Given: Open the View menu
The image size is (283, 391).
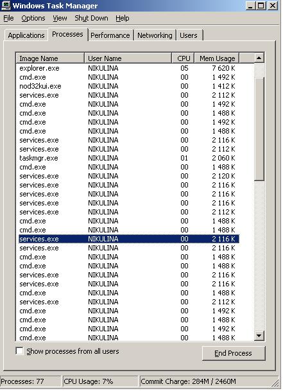Looking at the screenshot, I should [60, 18].
